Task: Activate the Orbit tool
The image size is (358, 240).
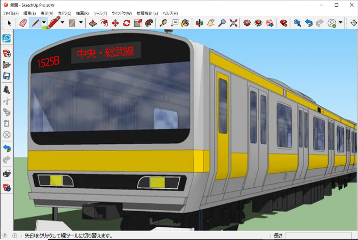Action: 199,23
